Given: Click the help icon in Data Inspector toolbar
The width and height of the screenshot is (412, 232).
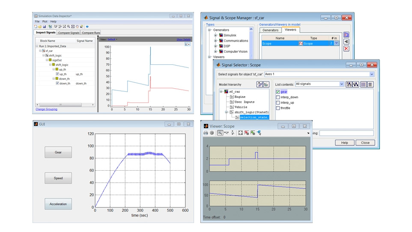Looking at the screenshot, I should (x=87, y=27).
